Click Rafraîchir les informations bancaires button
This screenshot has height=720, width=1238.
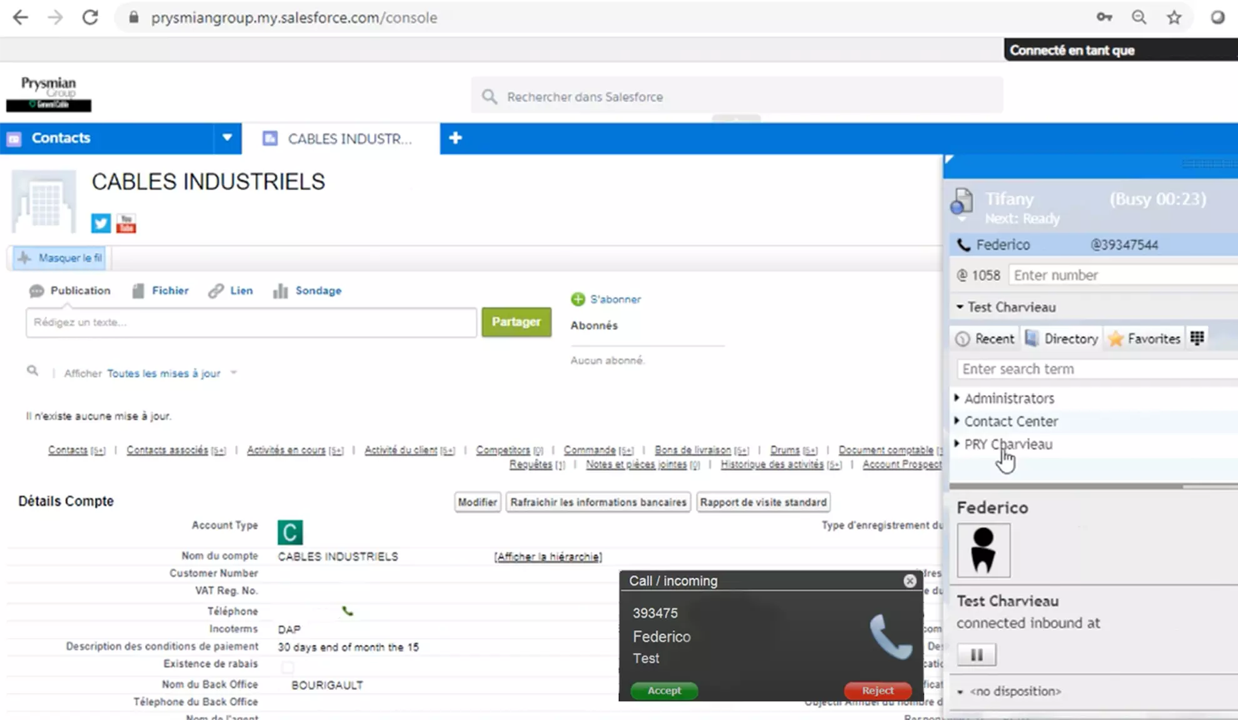[598, 502]
